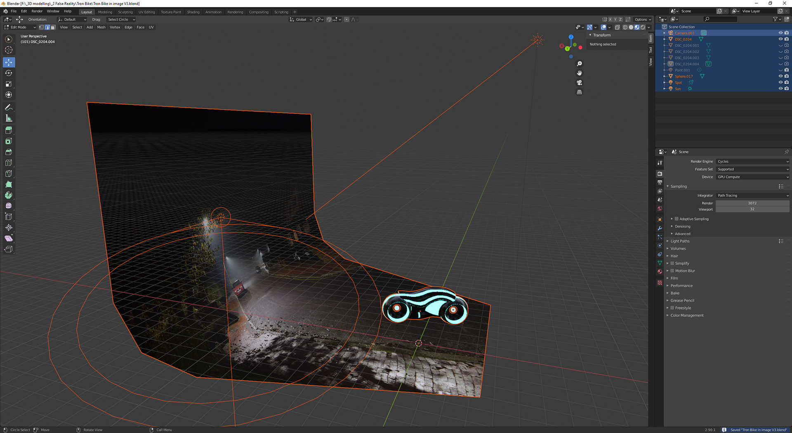Select the Loop Cut tool
Screen dimensions: 792x433
(9, 163)
